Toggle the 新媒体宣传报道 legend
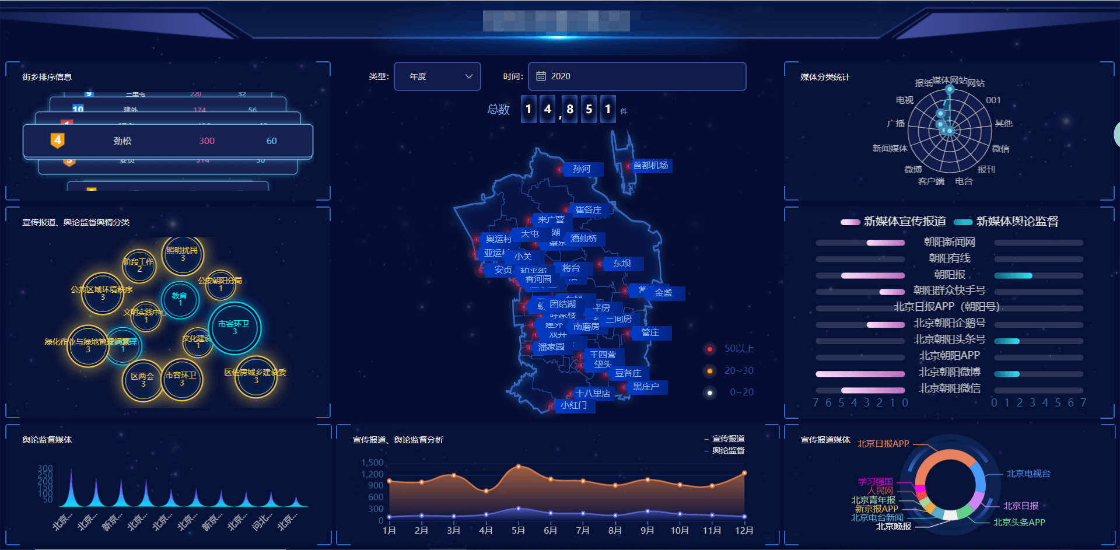1120x550 pixels. click(x=893, y=222)
